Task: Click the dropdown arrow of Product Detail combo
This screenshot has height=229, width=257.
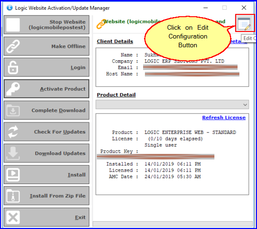Action: 245,105
